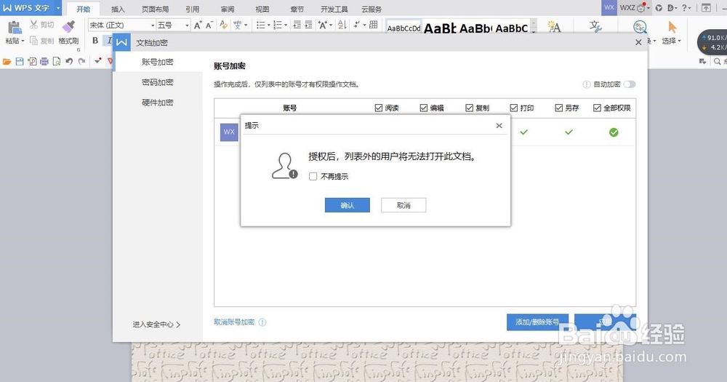Click the Text tools (文) wrench icon
Screen dimensions: 727x382
click(x=596, y=26)
